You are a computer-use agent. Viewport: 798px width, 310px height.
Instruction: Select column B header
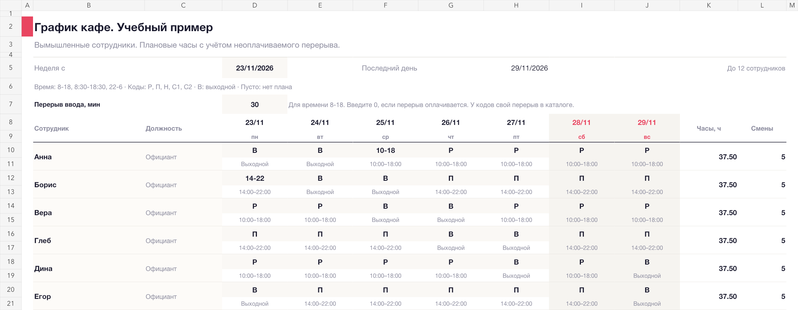89,5
